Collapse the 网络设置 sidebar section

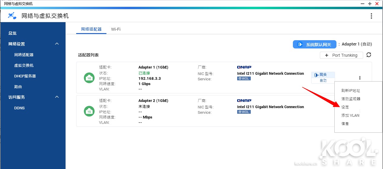click(57, 44)
